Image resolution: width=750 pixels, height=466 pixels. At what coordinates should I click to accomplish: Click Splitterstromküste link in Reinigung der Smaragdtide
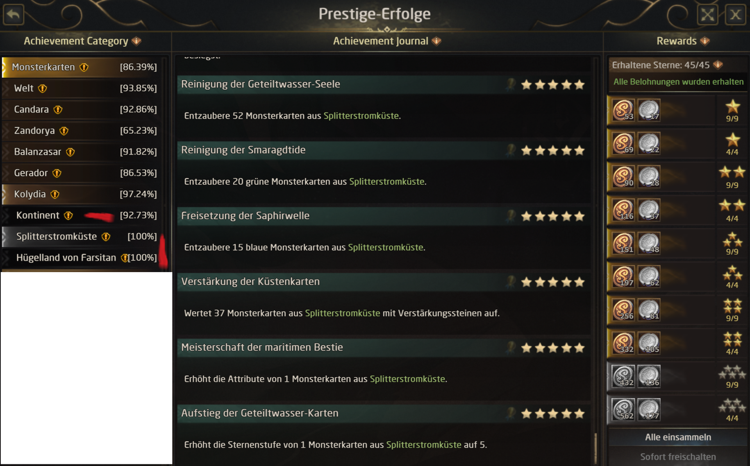(x=386, y=181)
